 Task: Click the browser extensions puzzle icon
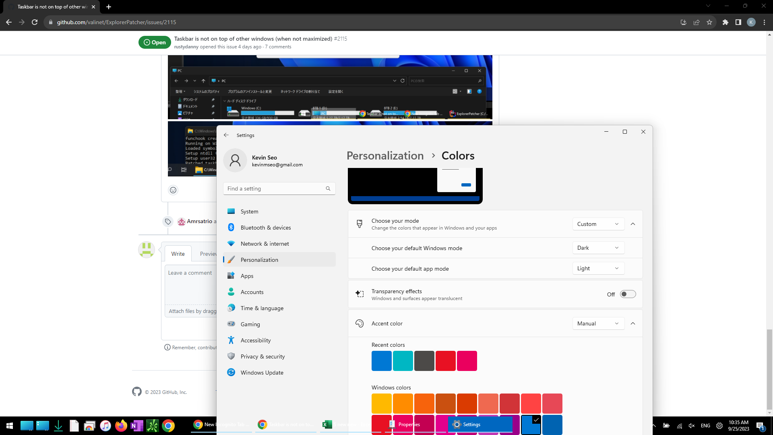[725, 22]
